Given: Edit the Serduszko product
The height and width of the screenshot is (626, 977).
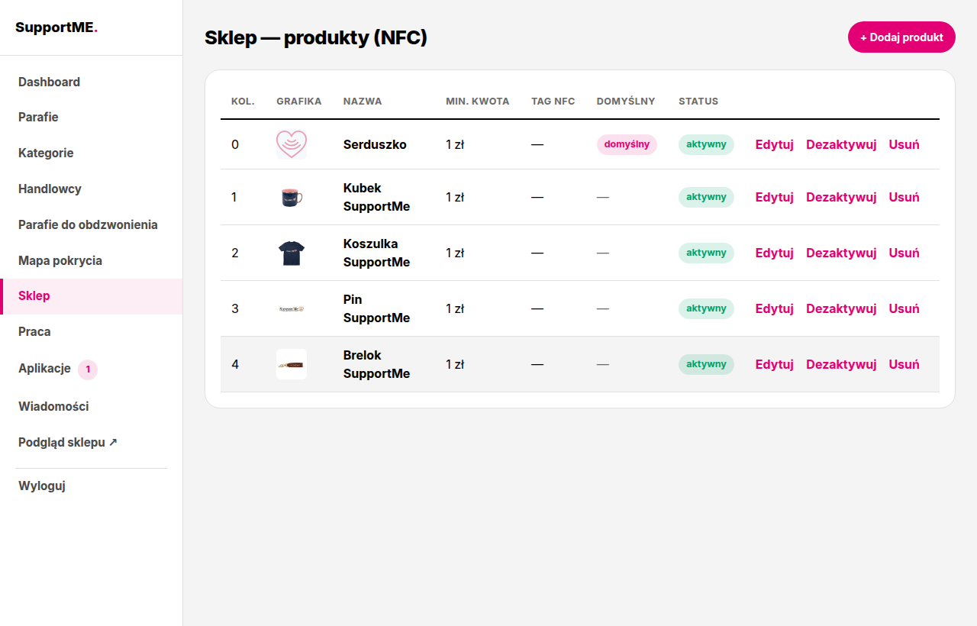Looking at the screenshot, I should tap(775, 144).
